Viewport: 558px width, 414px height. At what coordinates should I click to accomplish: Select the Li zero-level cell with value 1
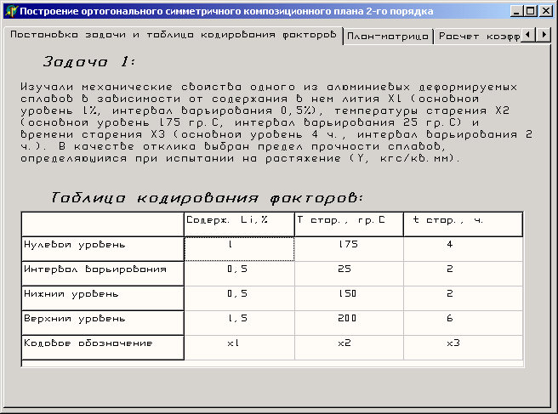239,249
